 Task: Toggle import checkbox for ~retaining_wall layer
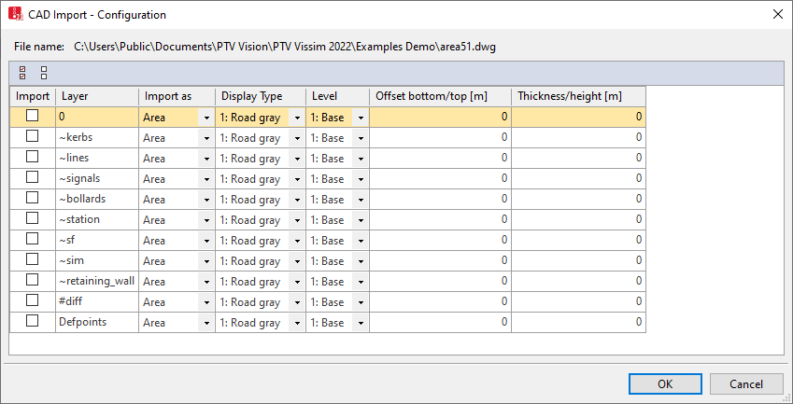[33, 281]
